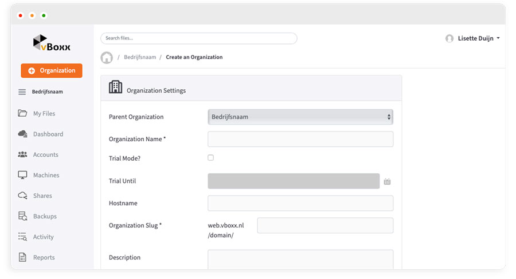Screen dimensions: 516x279
Task: Open the Activity menu item
Action: (43, 237)
